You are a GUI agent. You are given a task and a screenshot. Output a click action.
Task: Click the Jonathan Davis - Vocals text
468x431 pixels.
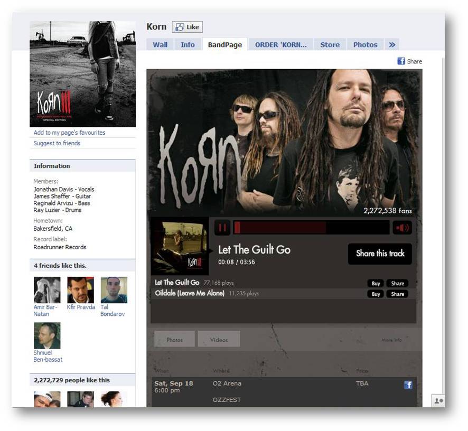point(64,189)
